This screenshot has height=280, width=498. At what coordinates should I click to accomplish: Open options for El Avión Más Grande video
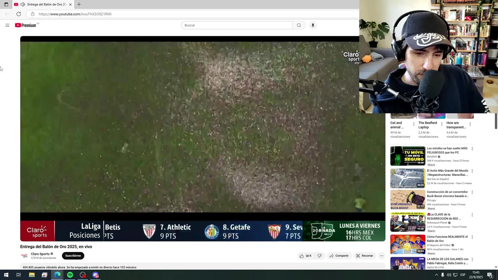click(x=472, y=171)
